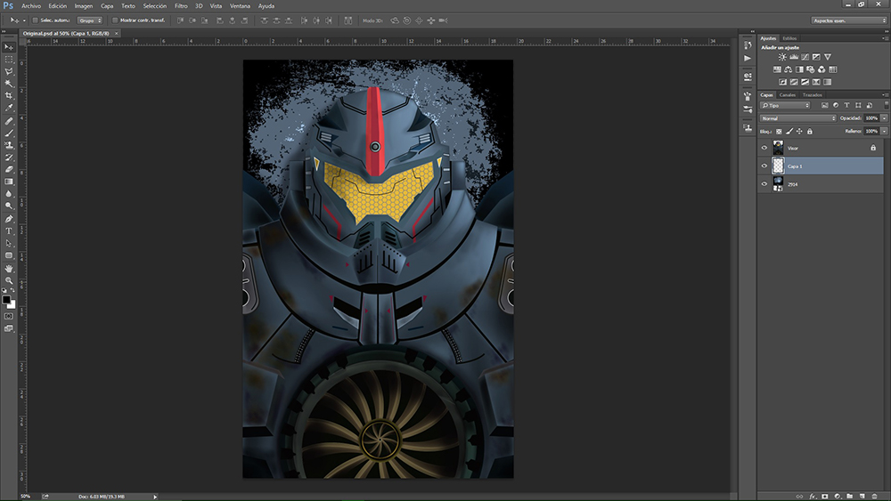
Task: Switch to the Canales tab
Action: pos(787,94)
